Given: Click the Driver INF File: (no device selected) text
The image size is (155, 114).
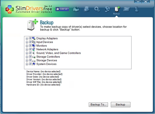Looking at the screenshot, I should [x=44, y=82].
